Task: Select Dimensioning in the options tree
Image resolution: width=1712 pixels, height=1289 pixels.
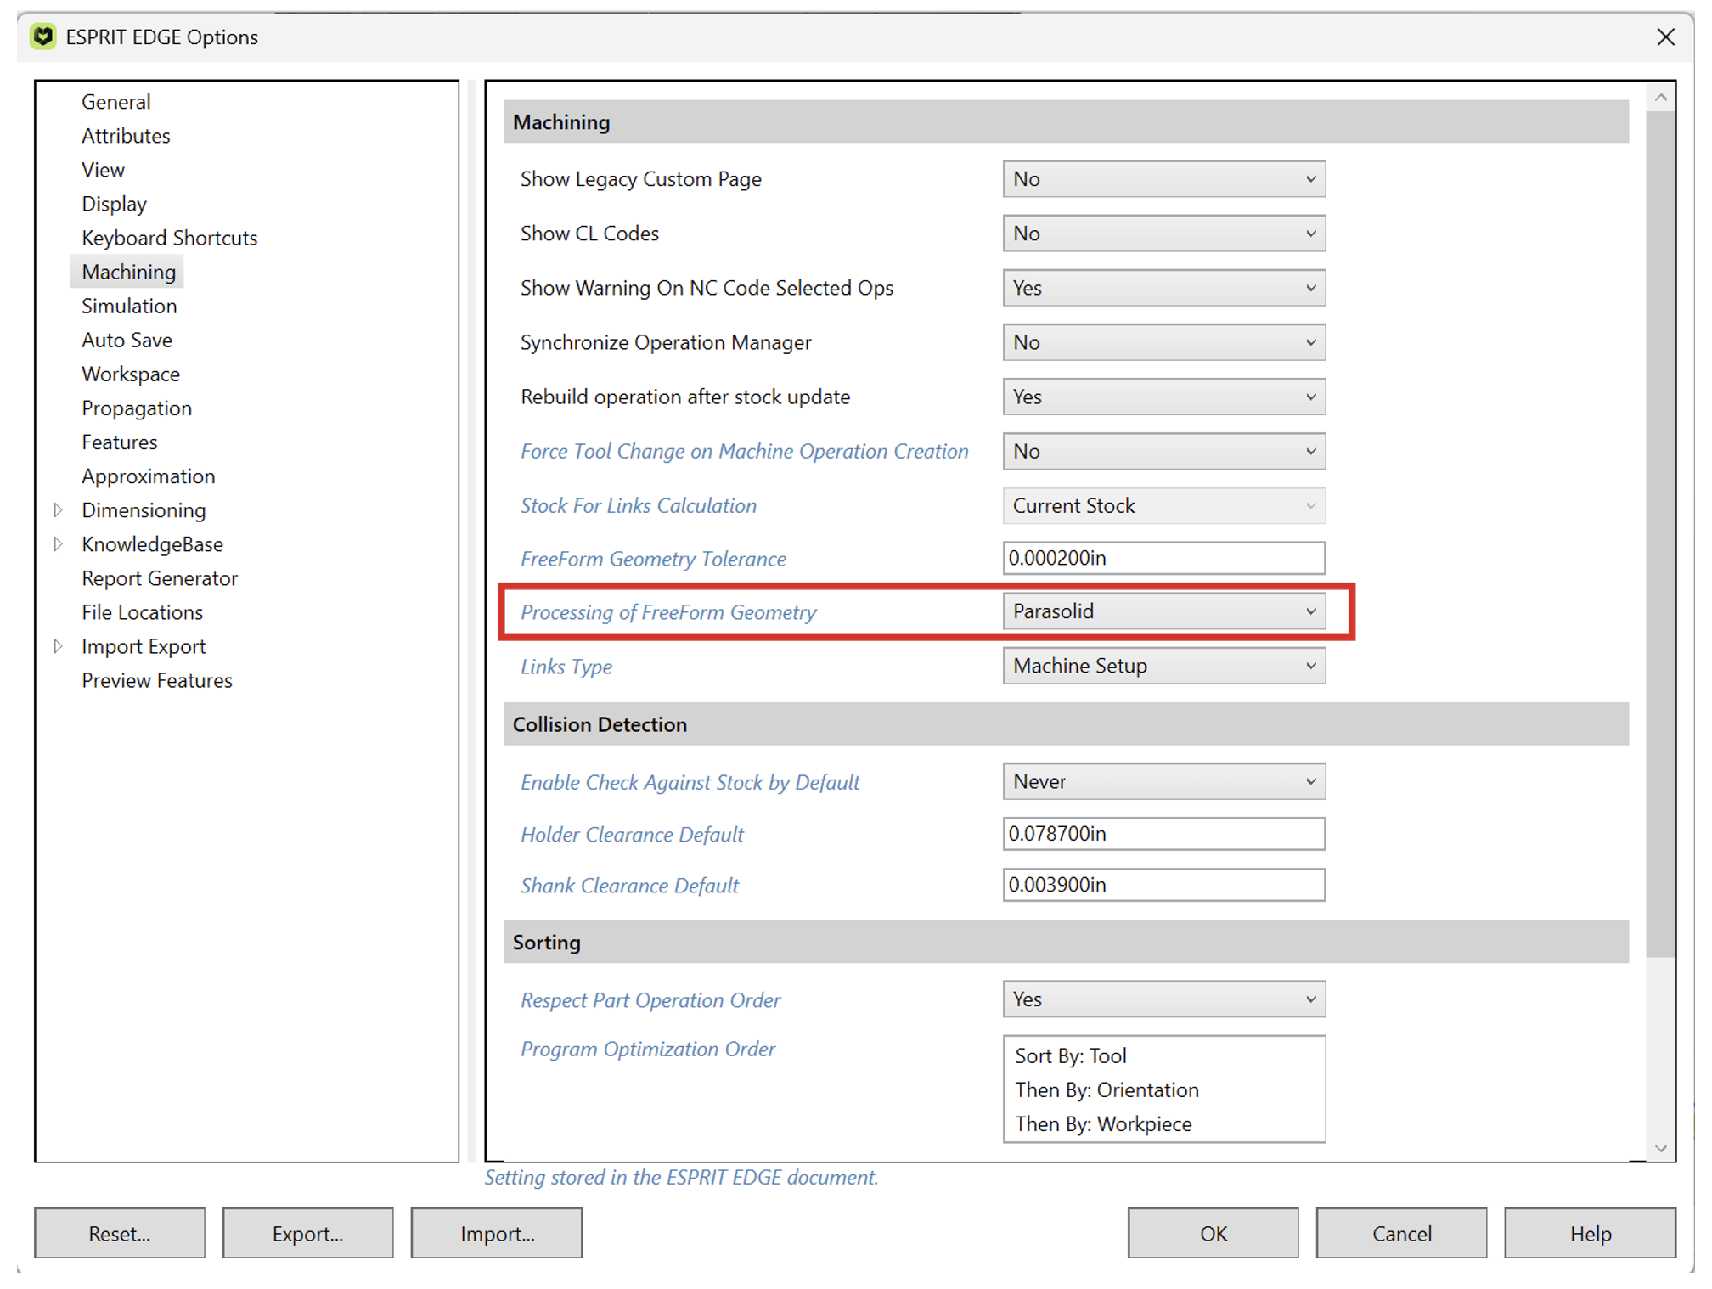Action: [144, 509]
